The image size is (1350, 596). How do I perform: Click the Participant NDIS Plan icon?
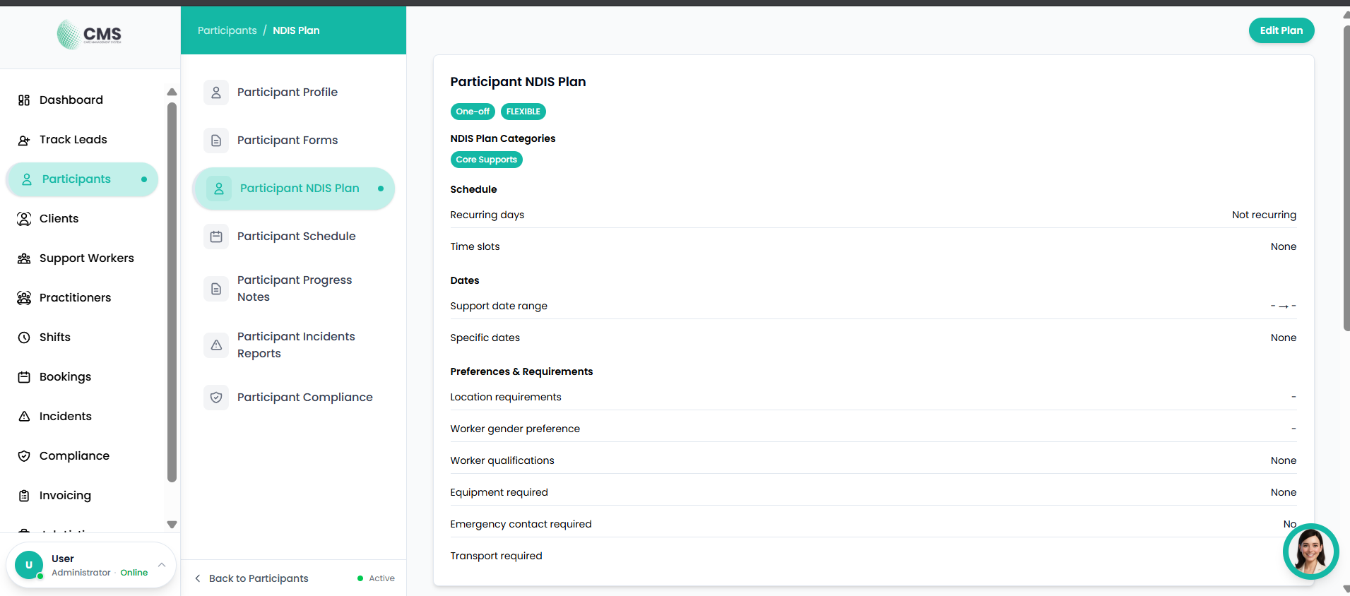(219, 189)
